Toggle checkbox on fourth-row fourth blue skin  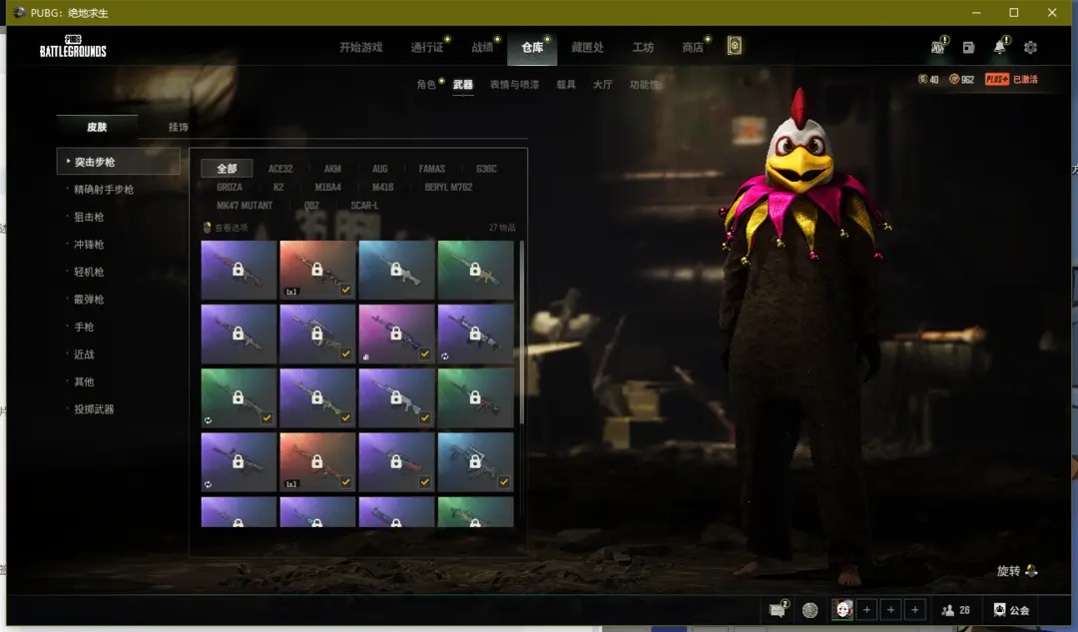click(x=504, y=482)
